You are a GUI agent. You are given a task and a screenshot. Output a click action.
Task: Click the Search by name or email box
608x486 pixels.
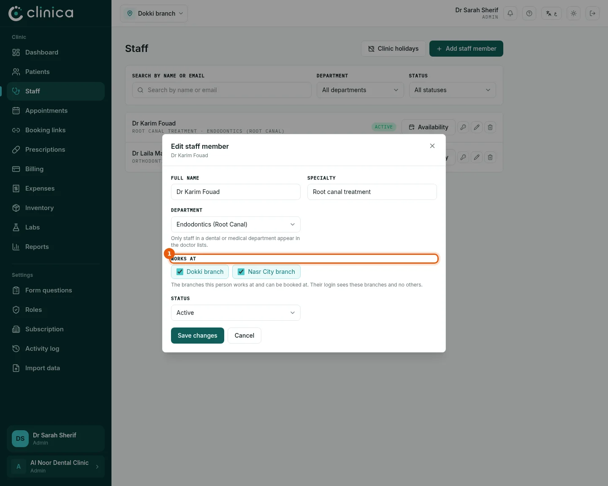(222, 90)
